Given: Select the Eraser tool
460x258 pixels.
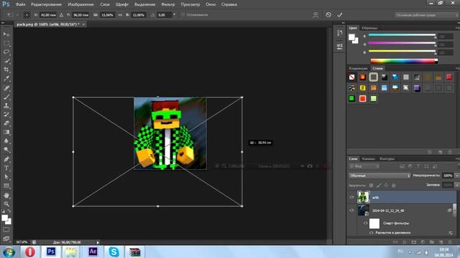Looking at the screenshot, I should pos(6,123).
